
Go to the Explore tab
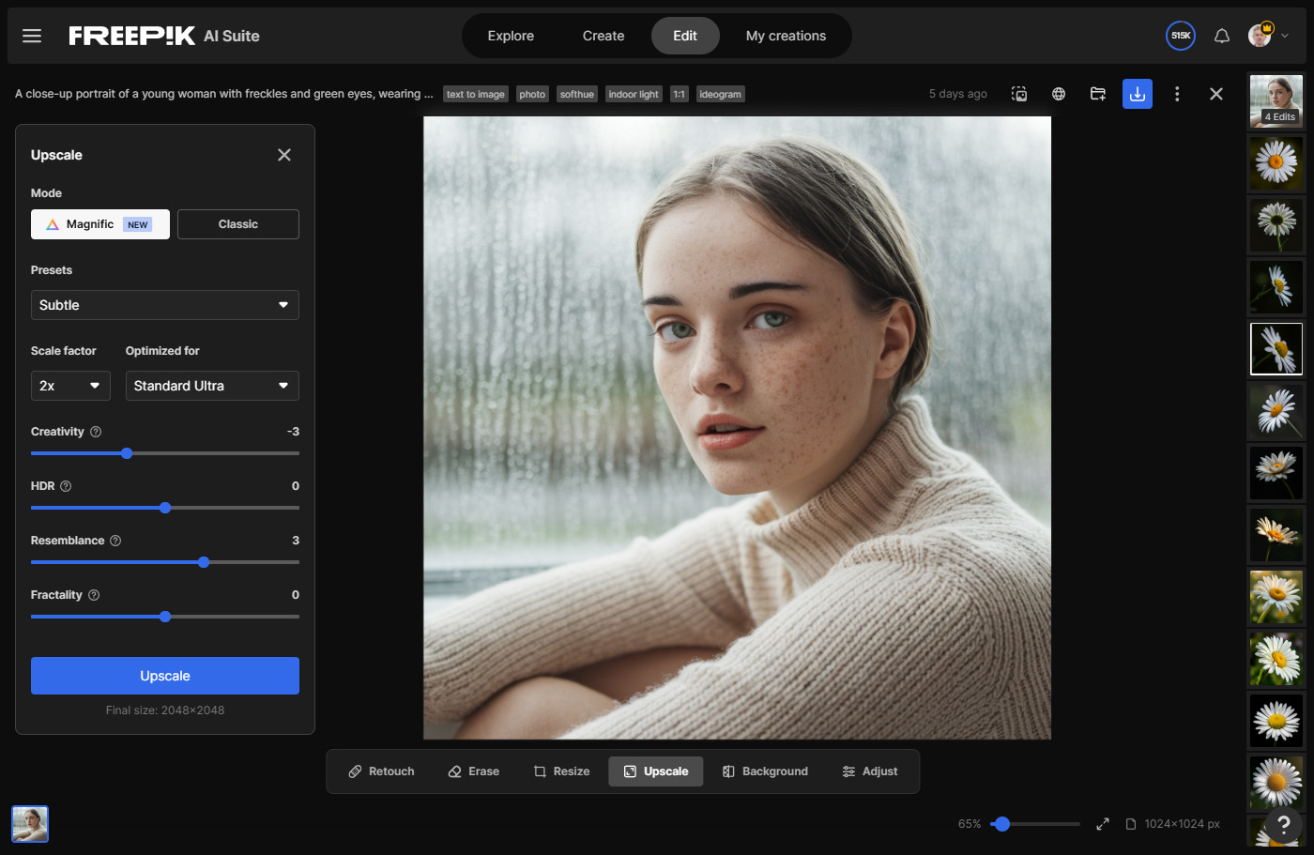511,36
